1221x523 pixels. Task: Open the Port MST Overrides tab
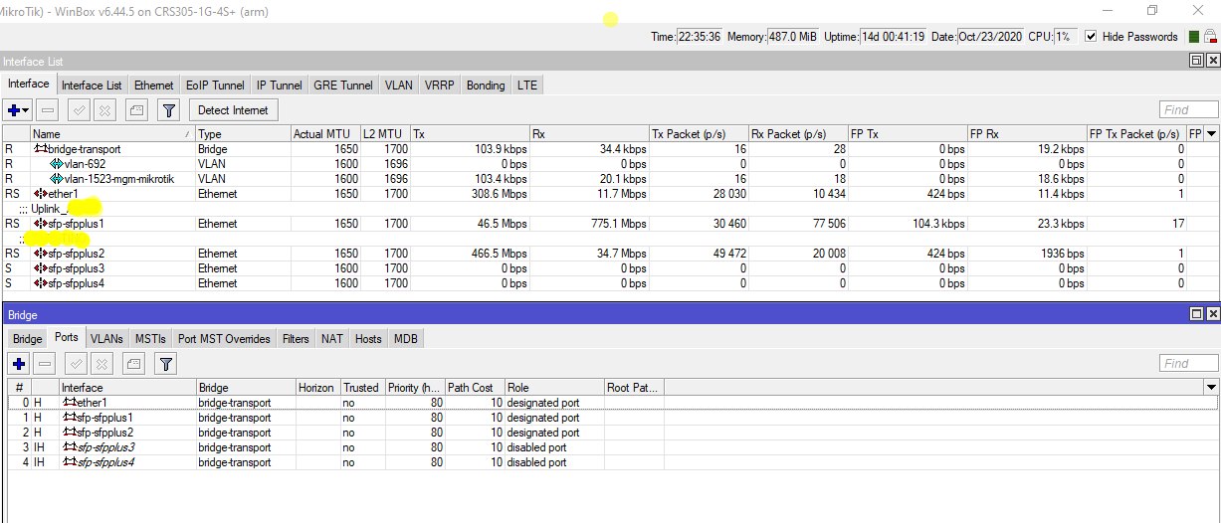224,339
